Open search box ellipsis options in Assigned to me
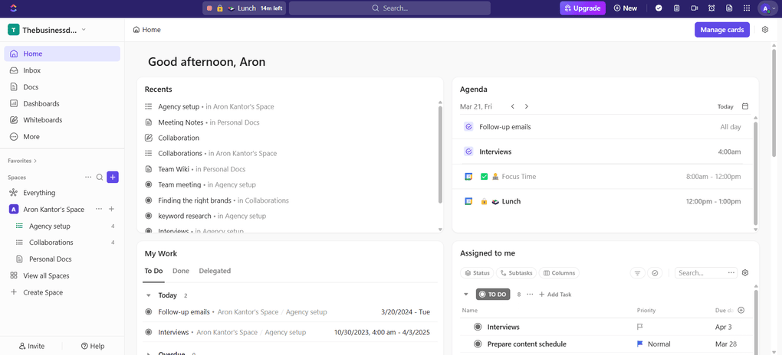This screenshot has width=782, height=355. [x=731, y=273]
